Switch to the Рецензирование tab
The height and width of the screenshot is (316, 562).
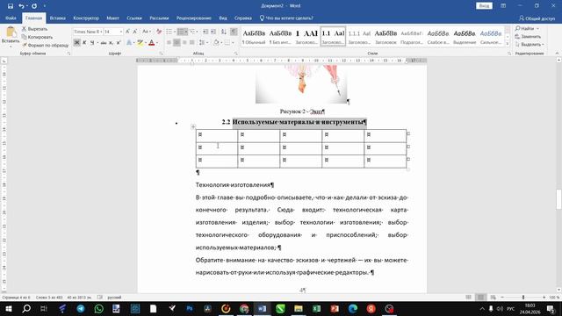193,18
